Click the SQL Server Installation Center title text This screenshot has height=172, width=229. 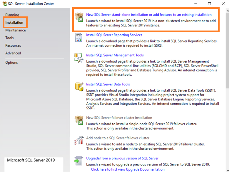tap(31, 4)
